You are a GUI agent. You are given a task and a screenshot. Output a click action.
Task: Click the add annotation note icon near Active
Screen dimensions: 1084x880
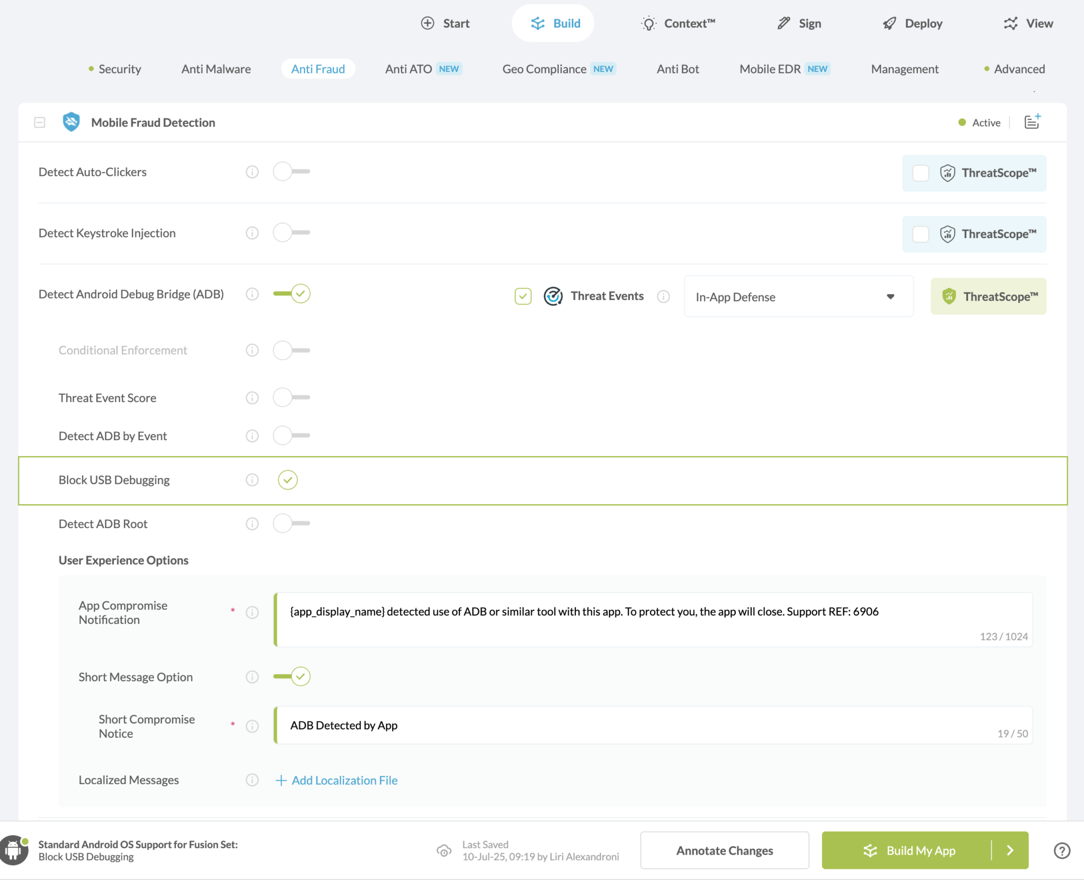[1032, 122]
